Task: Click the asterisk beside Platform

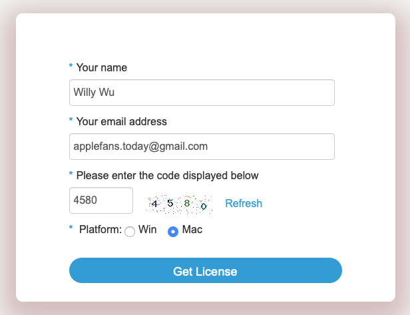Action: coord(71,230)
